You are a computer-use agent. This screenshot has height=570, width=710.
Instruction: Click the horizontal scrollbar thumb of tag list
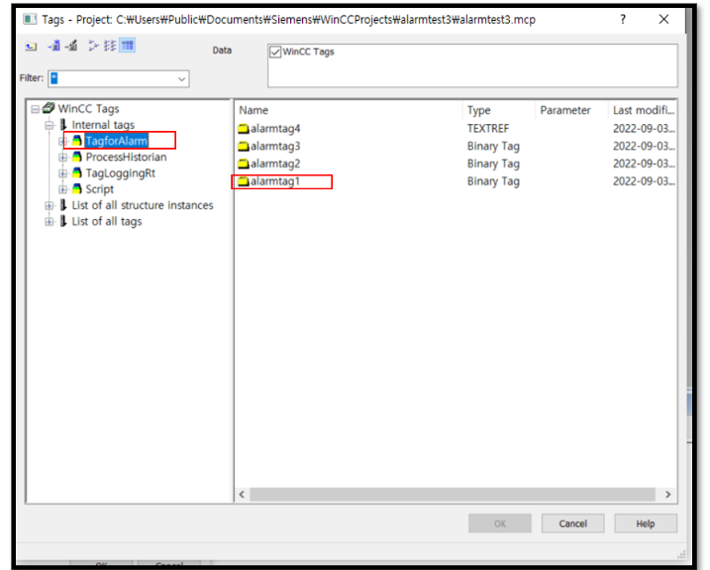point(453,495)
